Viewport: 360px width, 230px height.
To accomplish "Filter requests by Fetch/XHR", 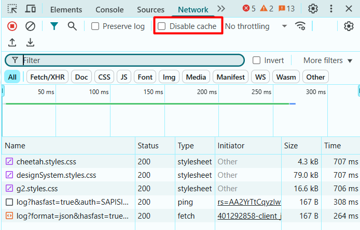I will pos(48,77).
